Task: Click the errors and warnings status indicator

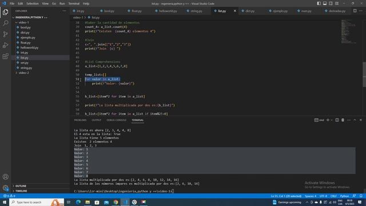Action: point(9,196)
